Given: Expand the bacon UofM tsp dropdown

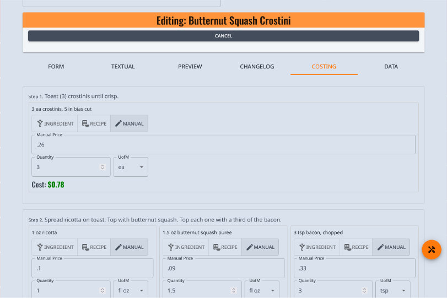Looking at the screenshot, I should tap(392, 290).
